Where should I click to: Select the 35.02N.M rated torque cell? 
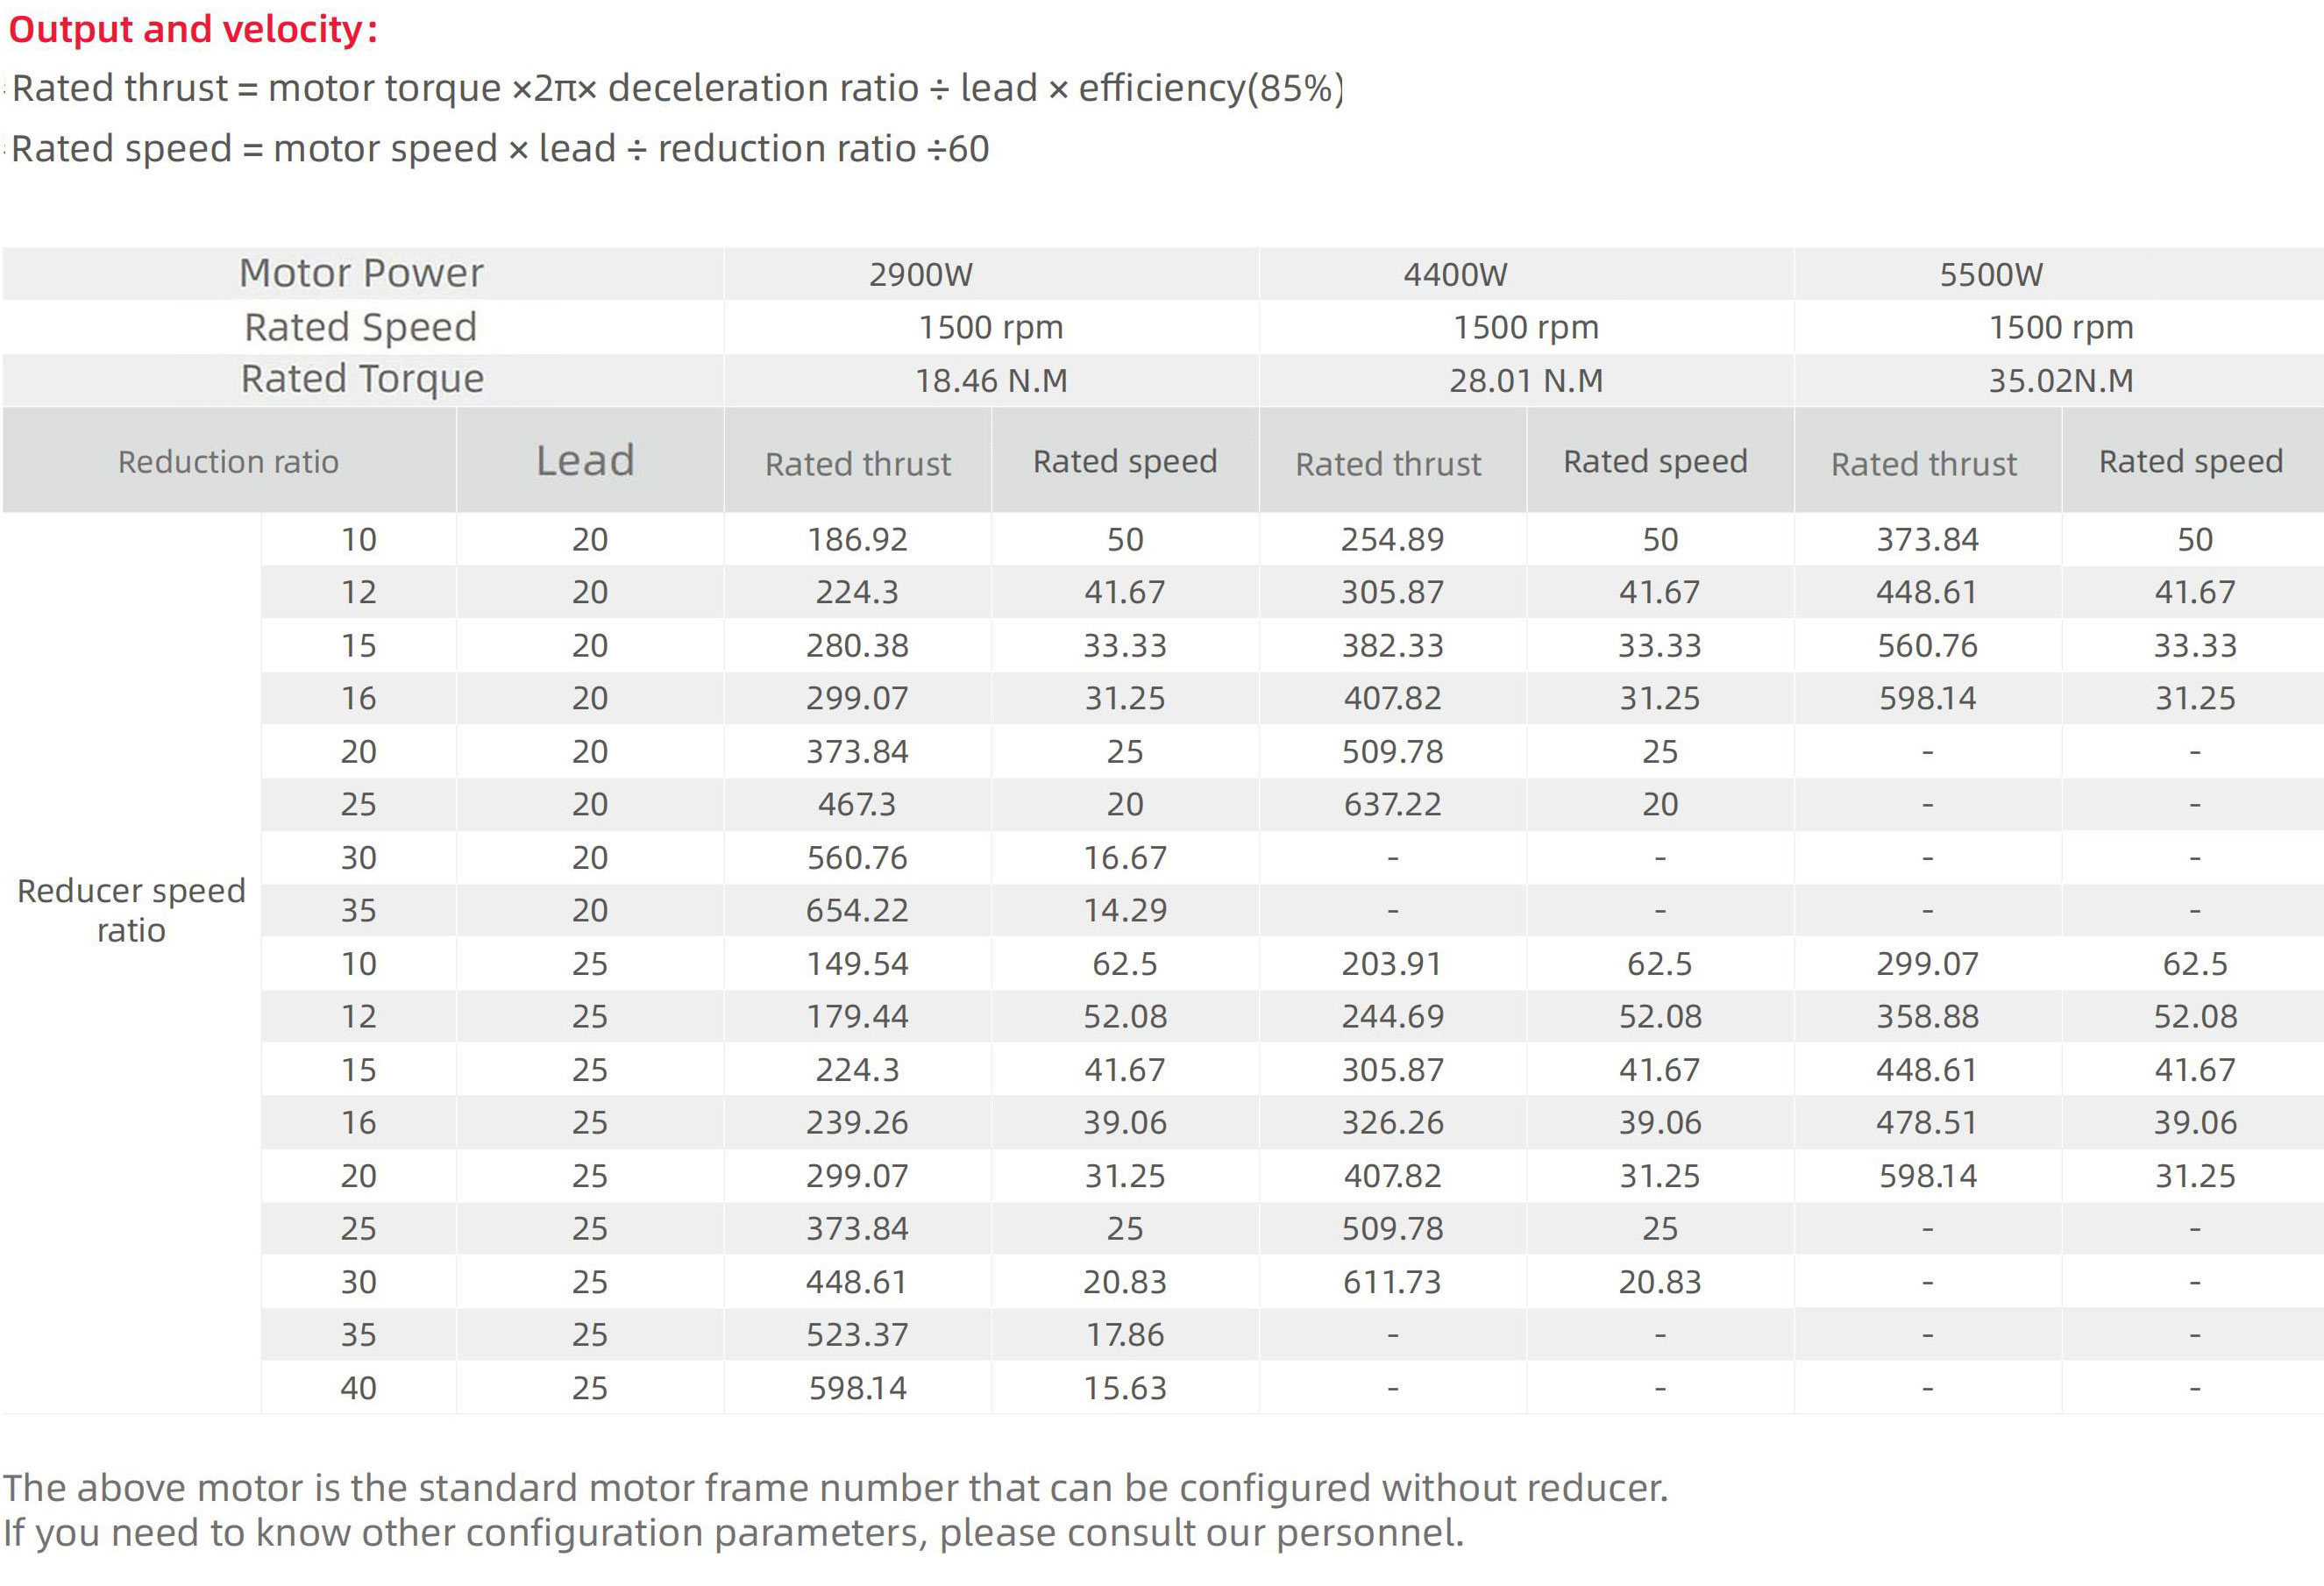pos(2061,381)
